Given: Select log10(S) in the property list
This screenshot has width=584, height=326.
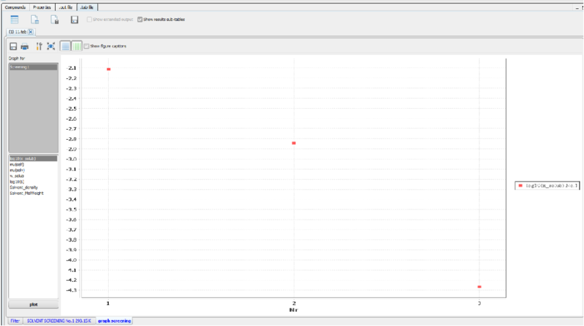Looking at the screenshot, I should tap(17, 182).
